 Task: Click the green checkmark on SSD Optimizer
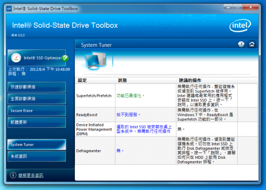click(x=65, y=58)
